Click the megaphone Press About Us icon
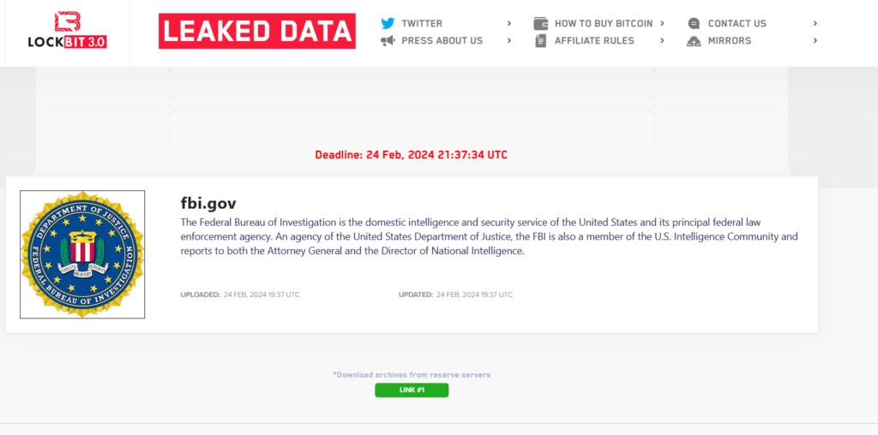Image resolution: width=878 pixels, height=435 pixels. (388, 40)
